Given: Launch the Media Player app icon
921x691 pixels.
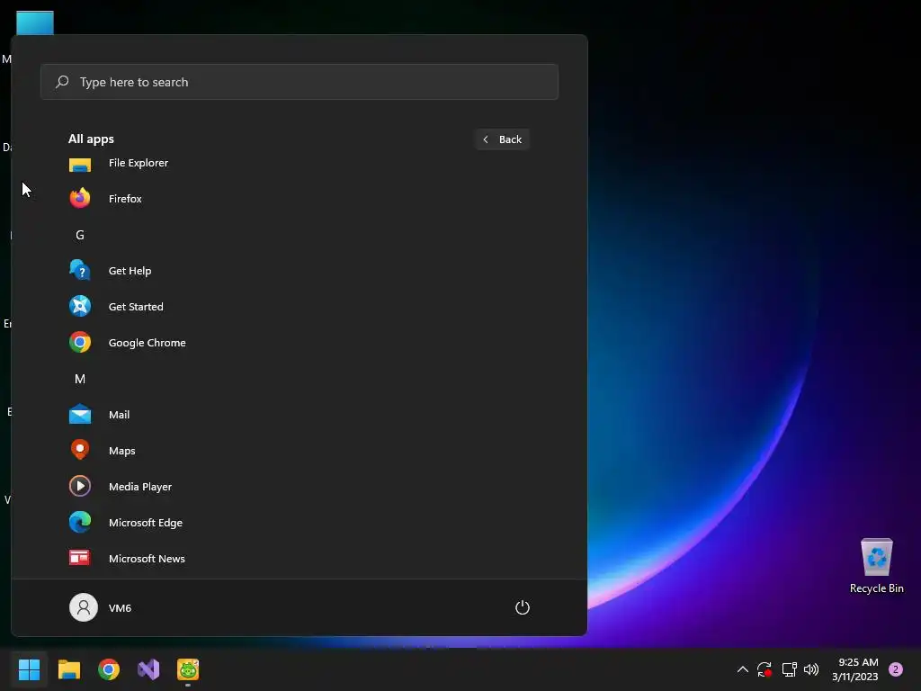Looking at the screenshot, I should (x=80, y=486).
